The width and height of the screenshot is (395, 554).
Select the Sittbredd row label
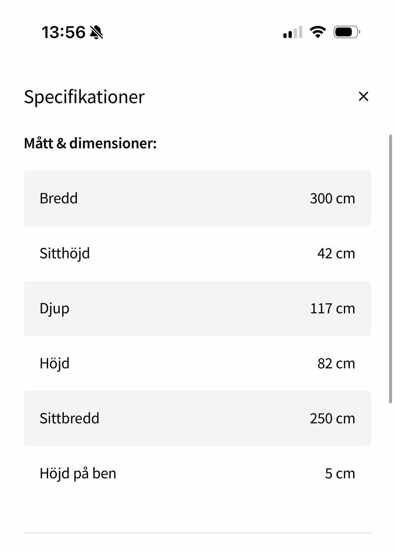point(69,418)
